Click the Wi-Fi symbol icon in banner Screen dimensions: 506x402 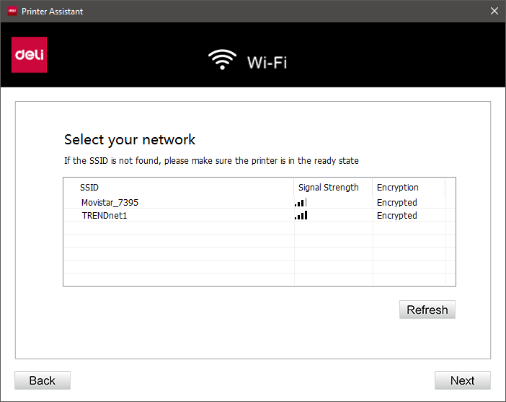tap(222, 60)
